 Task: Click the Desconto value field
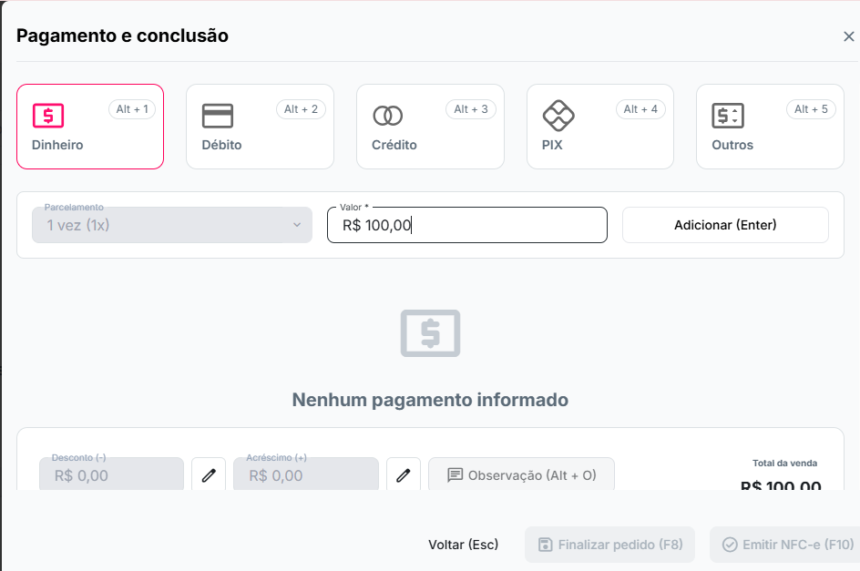coord(111,474)
